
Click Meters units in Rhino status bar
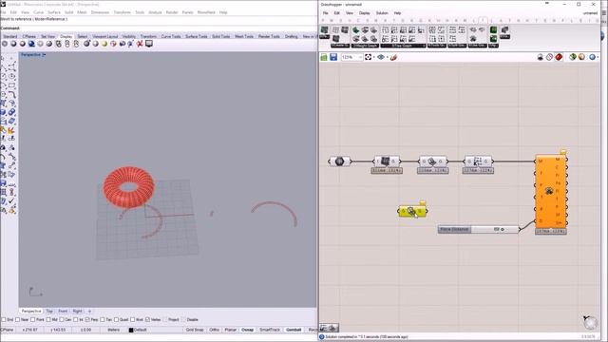point(114,330)
